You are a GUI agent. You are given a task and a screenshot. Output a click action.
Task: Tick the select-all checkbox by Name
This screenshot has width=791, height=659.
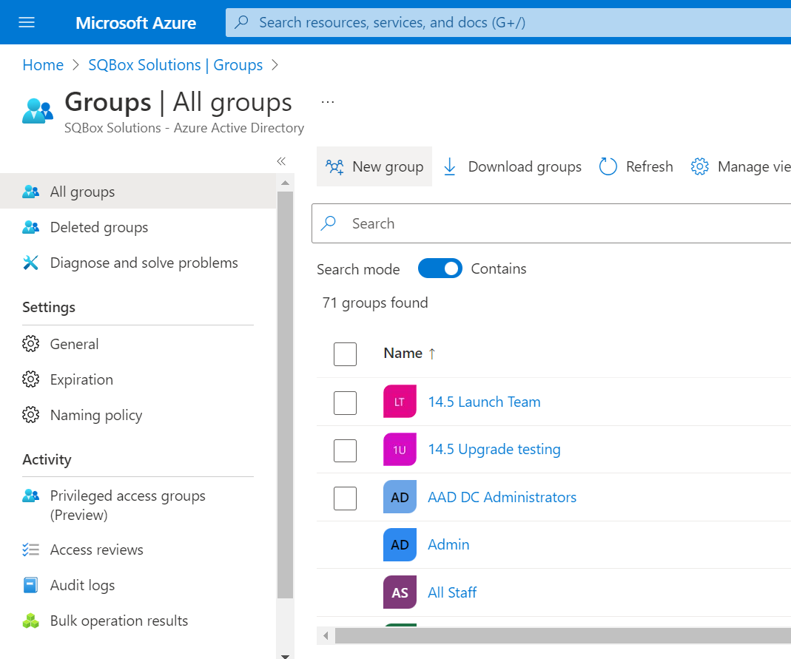[x=345, y=354]
